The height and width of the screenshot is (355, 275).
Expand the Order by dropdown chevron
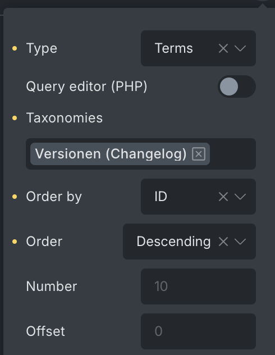[x=240, y=197]
